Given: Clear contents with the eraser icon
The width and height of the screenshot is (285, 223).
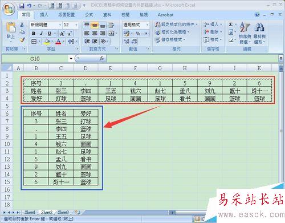Looking at the screenshot, I should pyautogui.click(x=231, y=40).
